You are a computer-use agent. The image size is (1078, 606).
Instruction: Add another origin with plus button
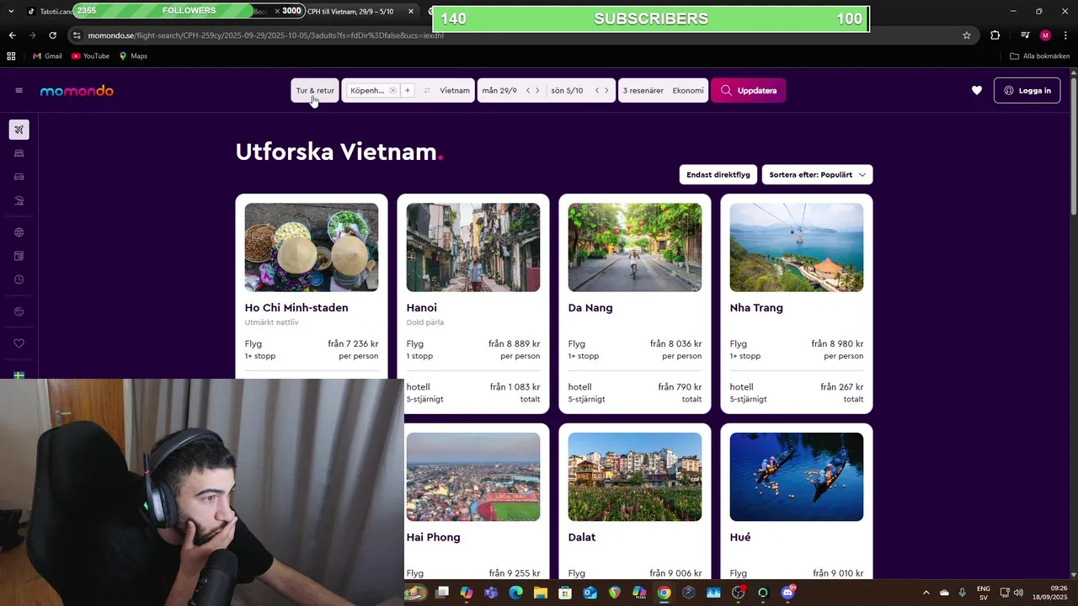(x=407, y=91)
